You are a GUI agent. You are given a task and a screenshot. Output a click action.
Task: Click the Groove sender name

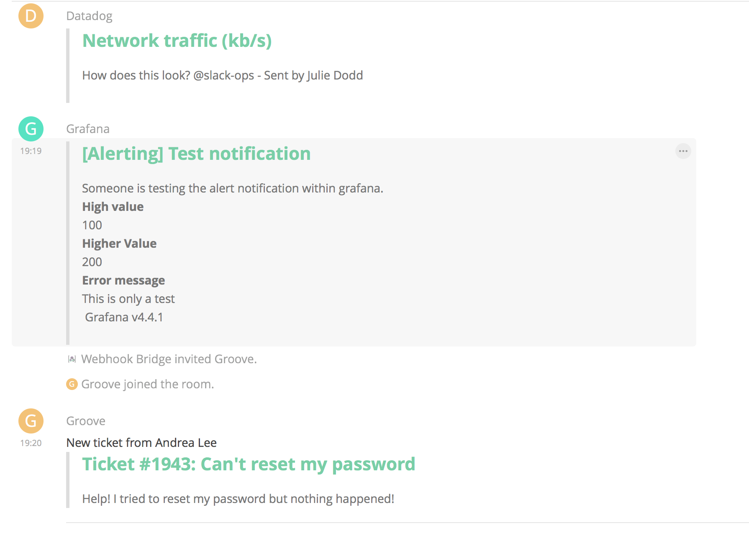pyautogui.click(x=85, y=421)
